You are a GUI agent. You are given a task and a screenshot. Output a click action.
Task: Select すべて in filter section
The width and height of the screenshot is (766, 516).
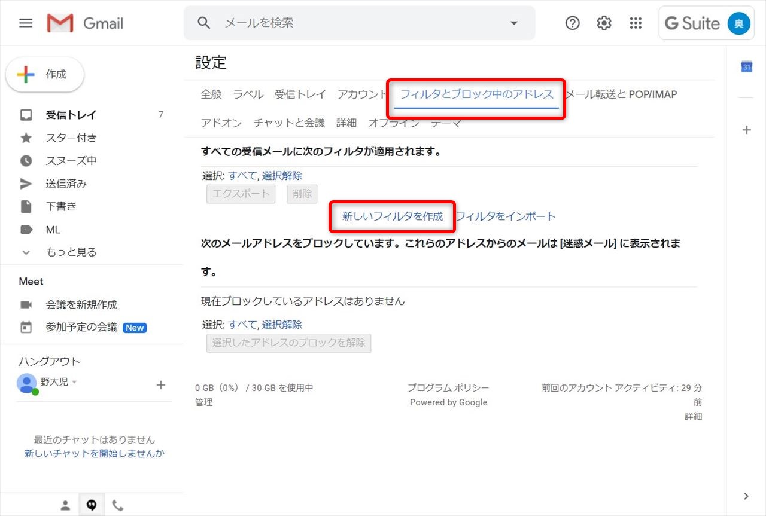(x=242, y=176)
